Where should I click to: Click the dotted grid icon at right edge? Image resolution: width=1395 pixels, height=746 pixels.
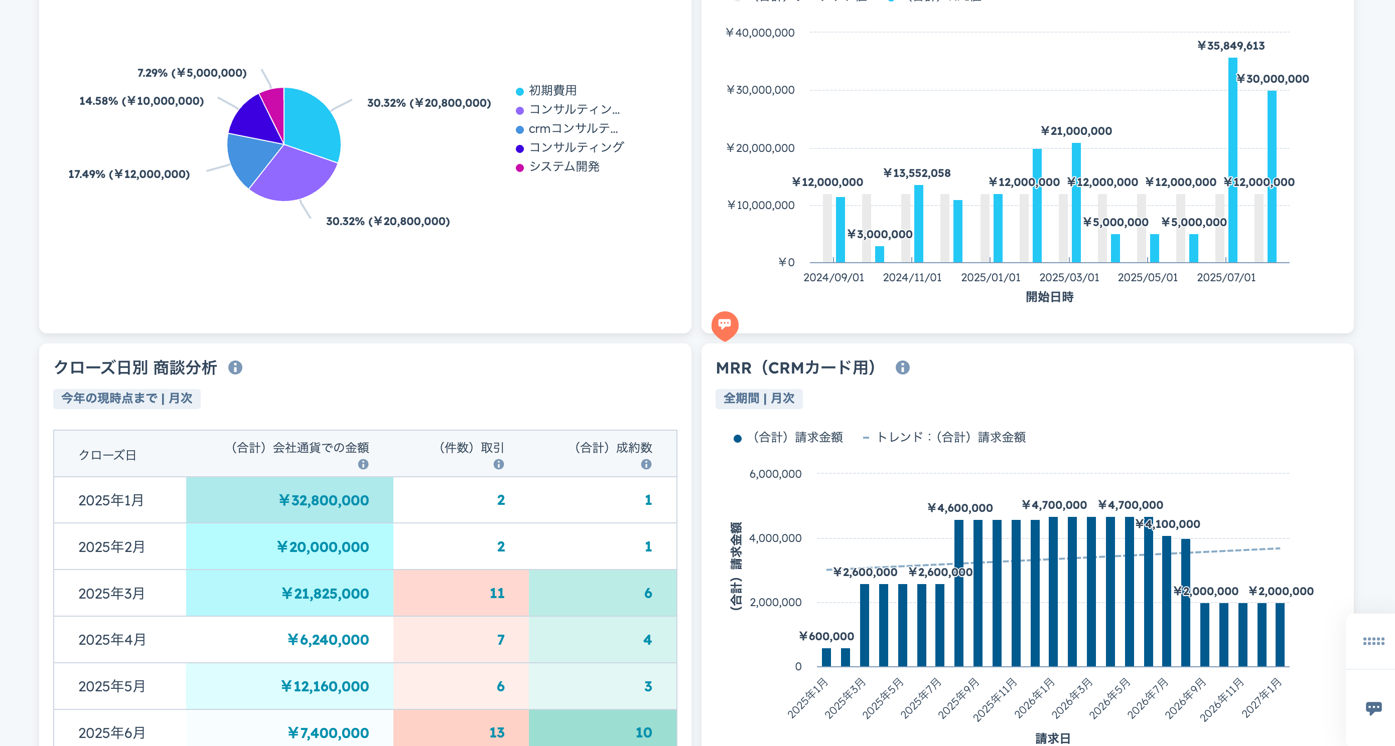tap(1373, 641)
